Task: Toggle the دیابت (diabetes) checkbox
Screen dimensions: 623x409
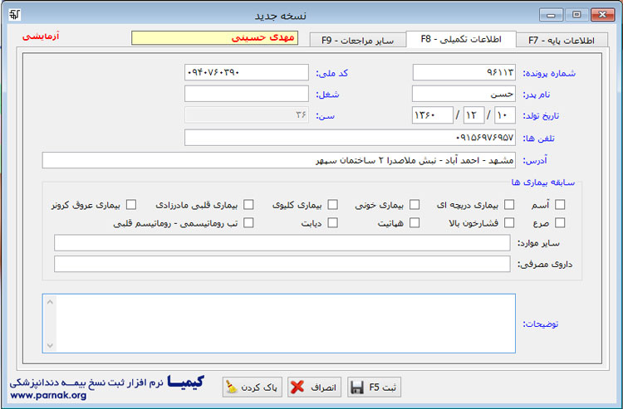Action: pyautogui.click(x=332, y=222)
